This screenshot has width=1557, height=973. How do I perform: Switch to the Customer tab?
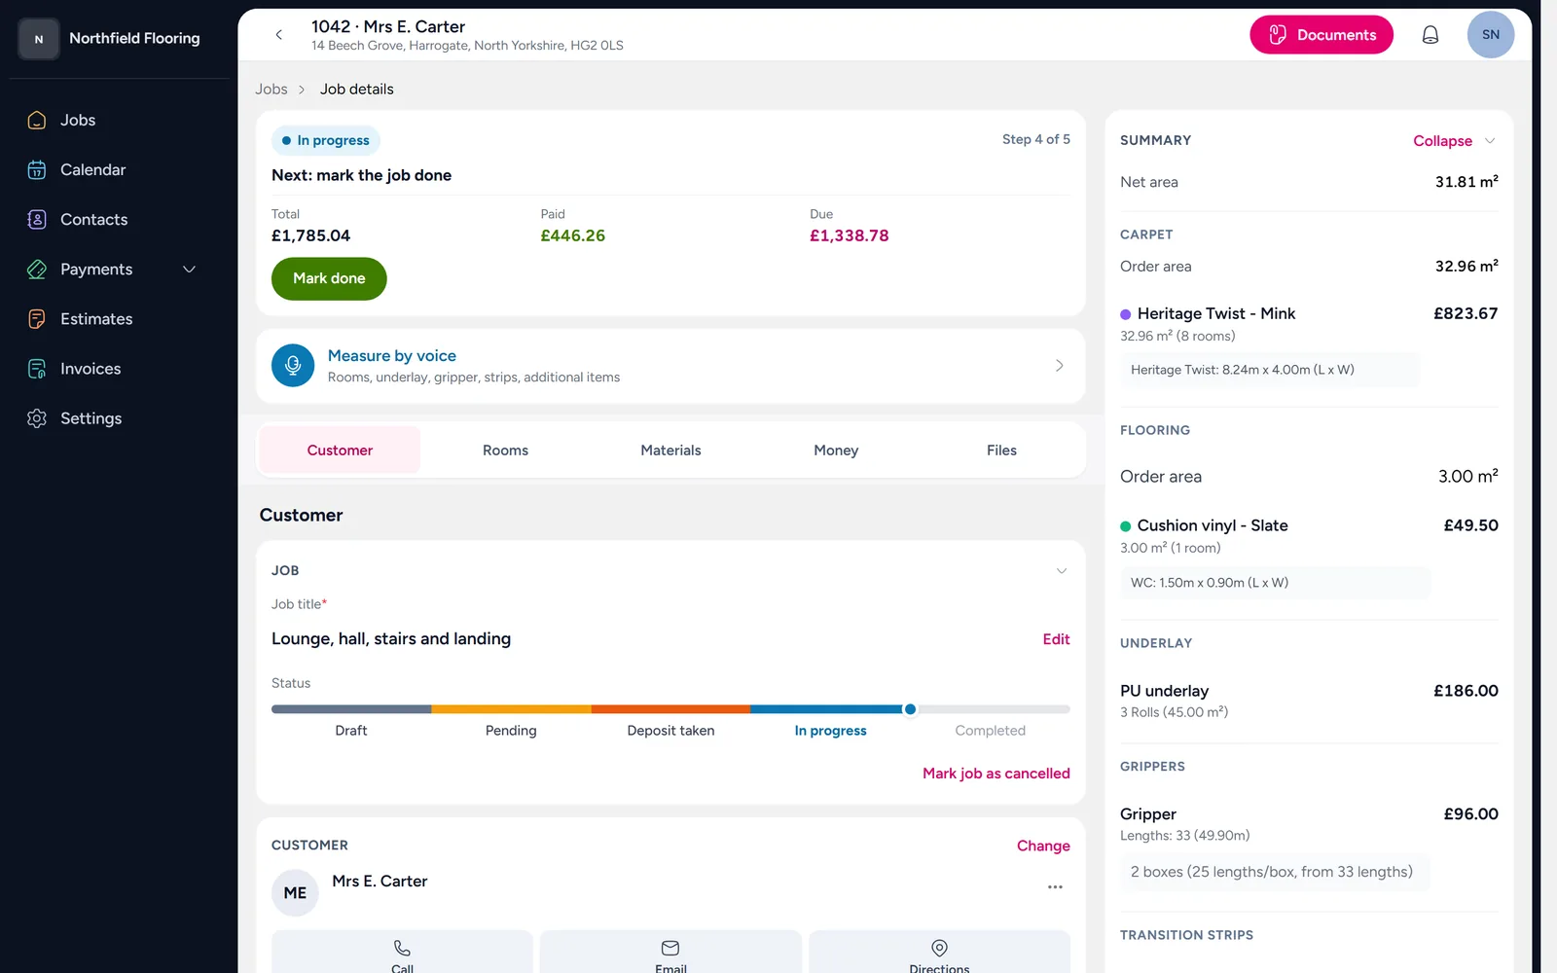tap(340, 450)
